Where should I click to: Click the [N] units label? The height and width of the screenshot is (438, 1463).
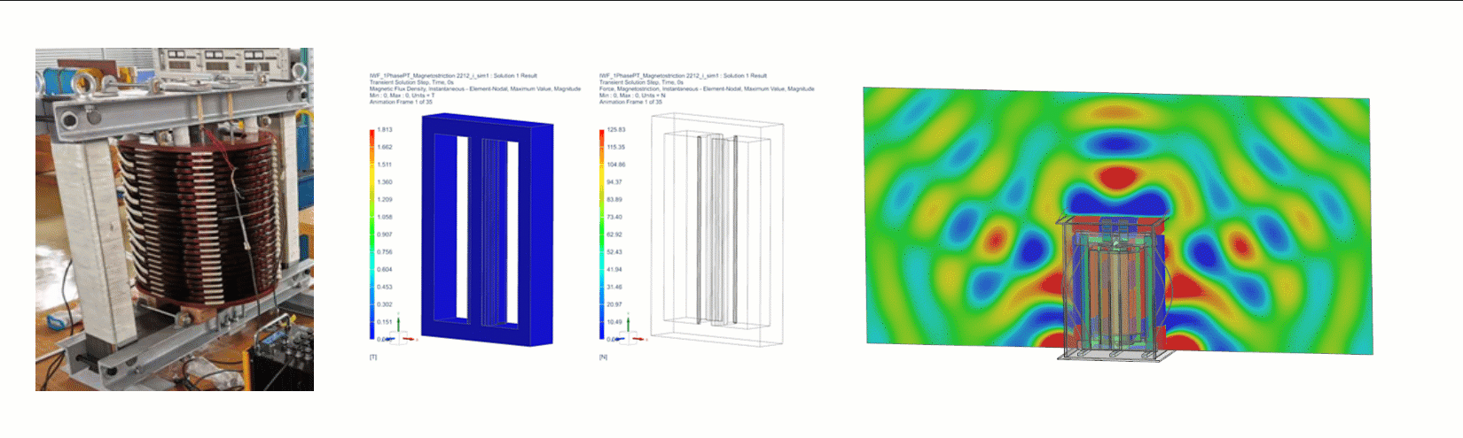click(603, 357)
